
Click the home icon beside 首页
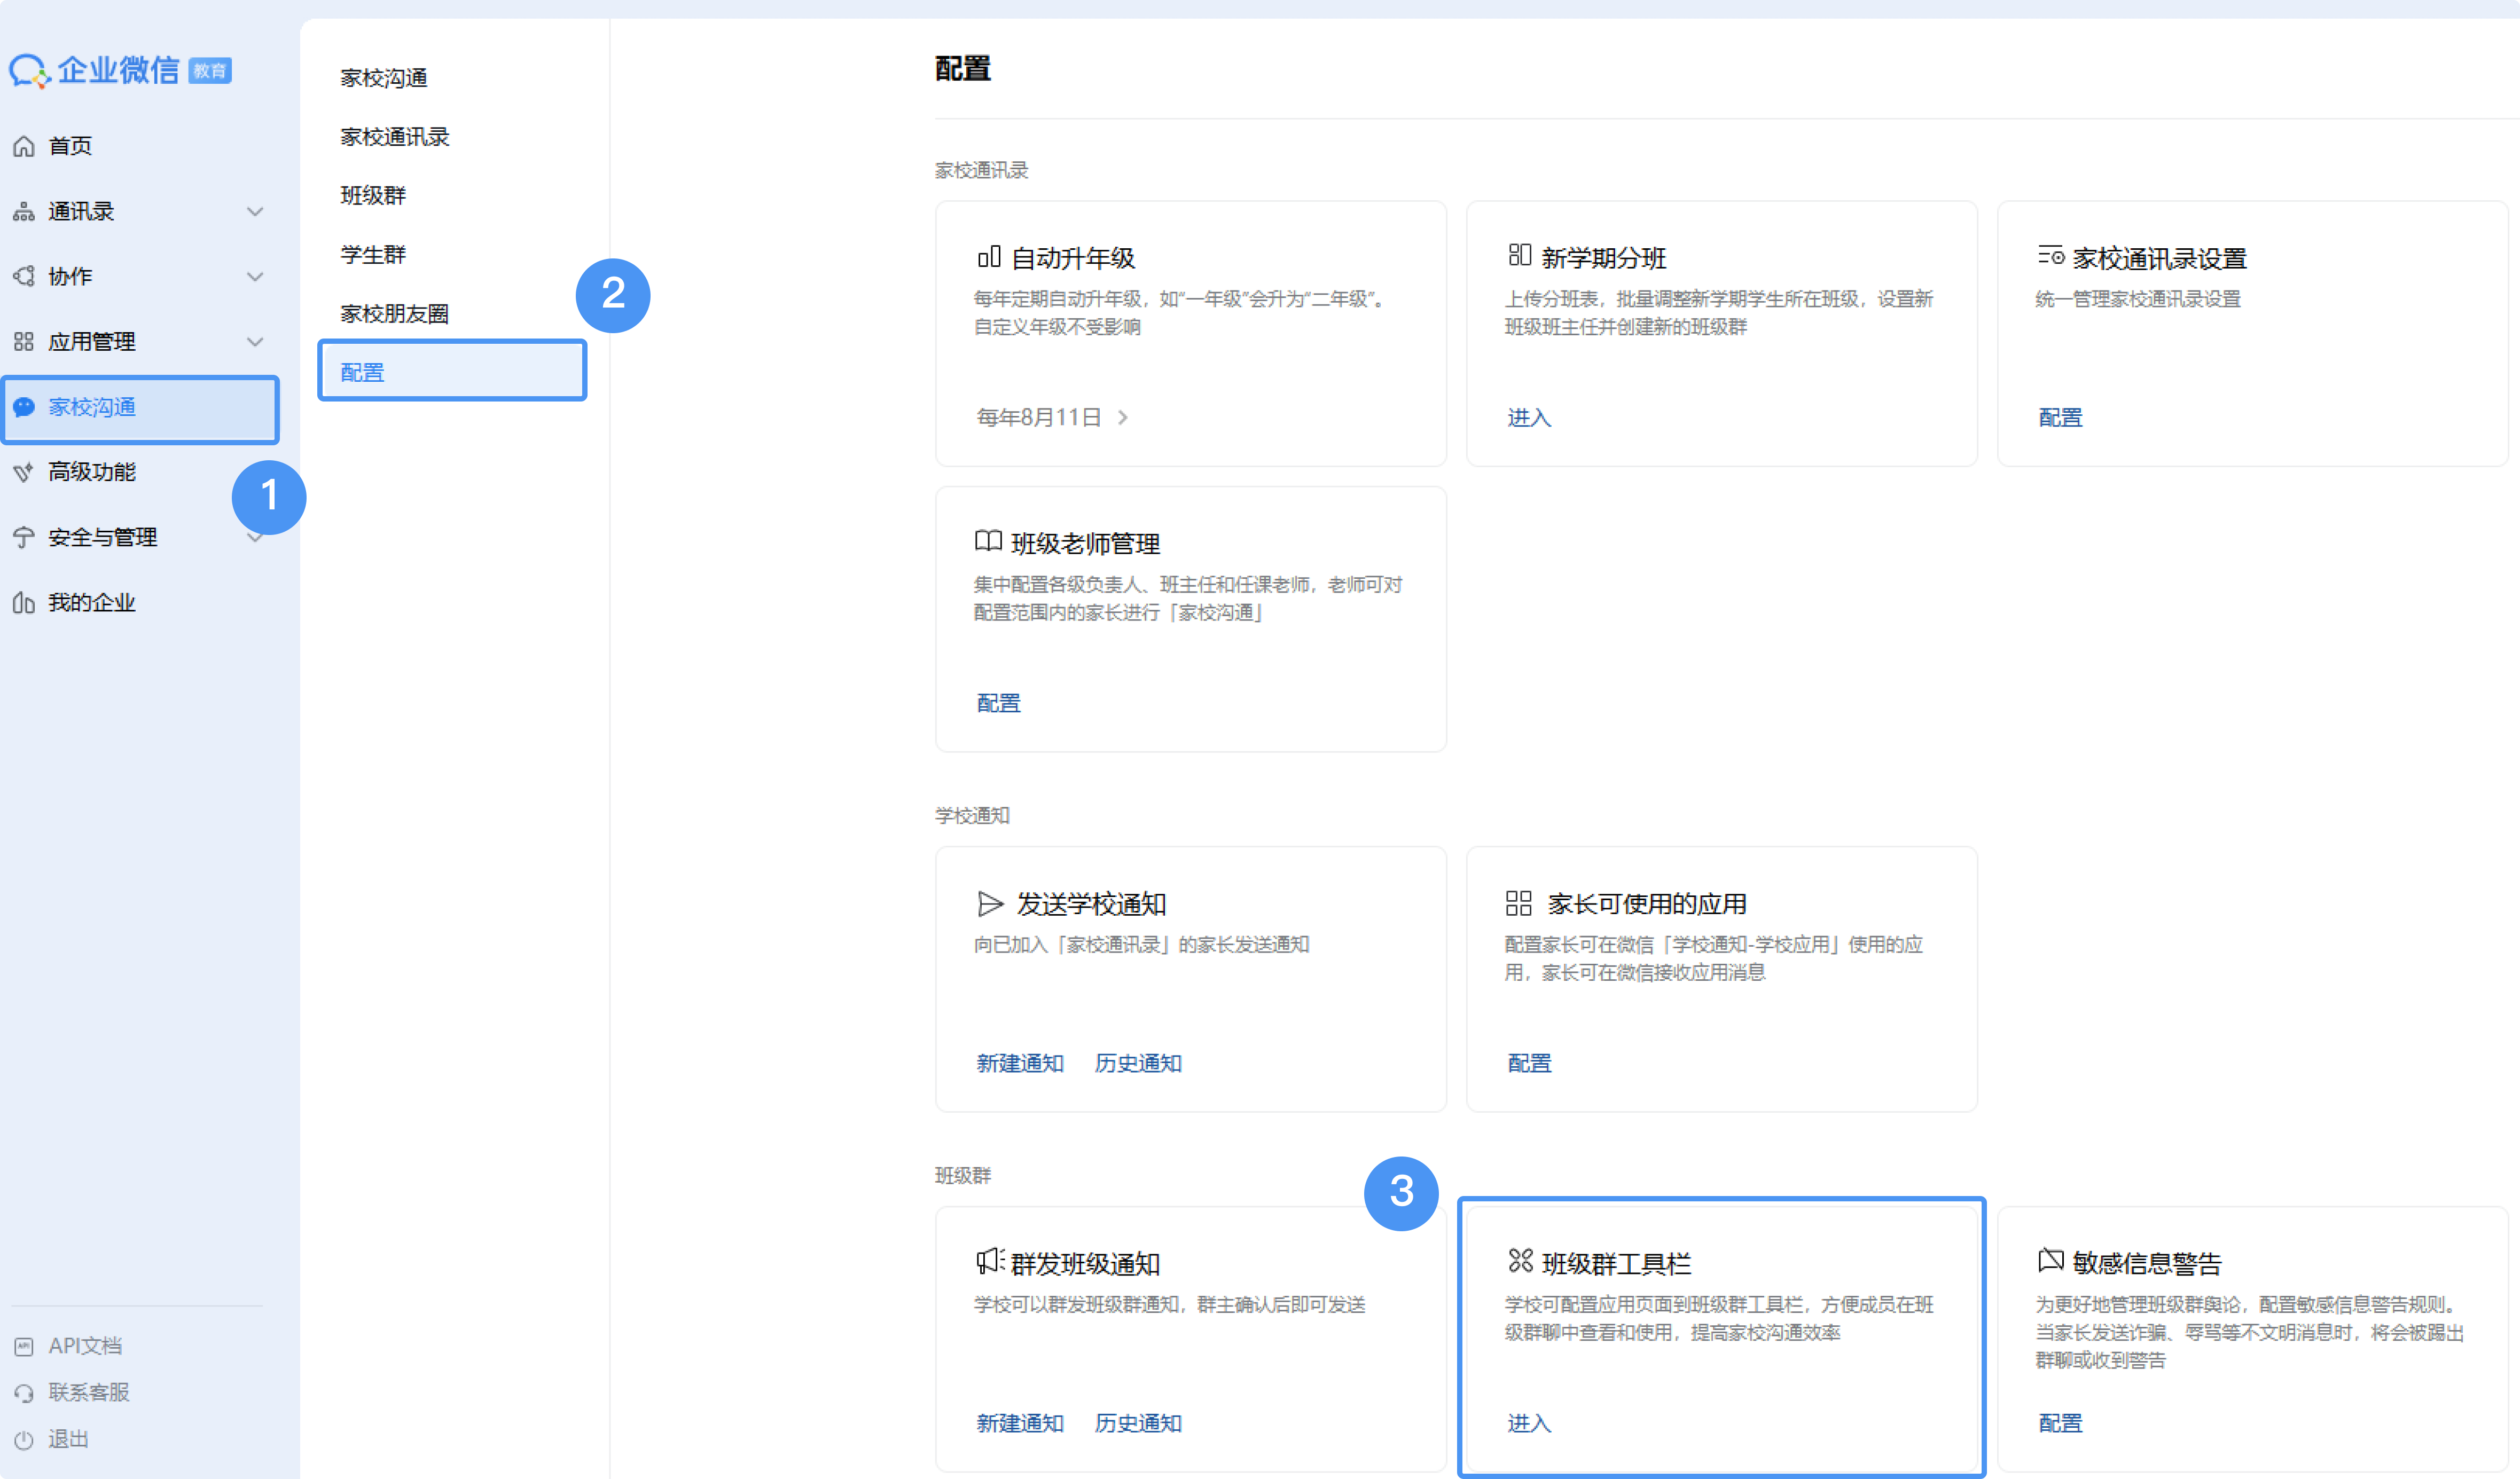[x=24, y=146]
